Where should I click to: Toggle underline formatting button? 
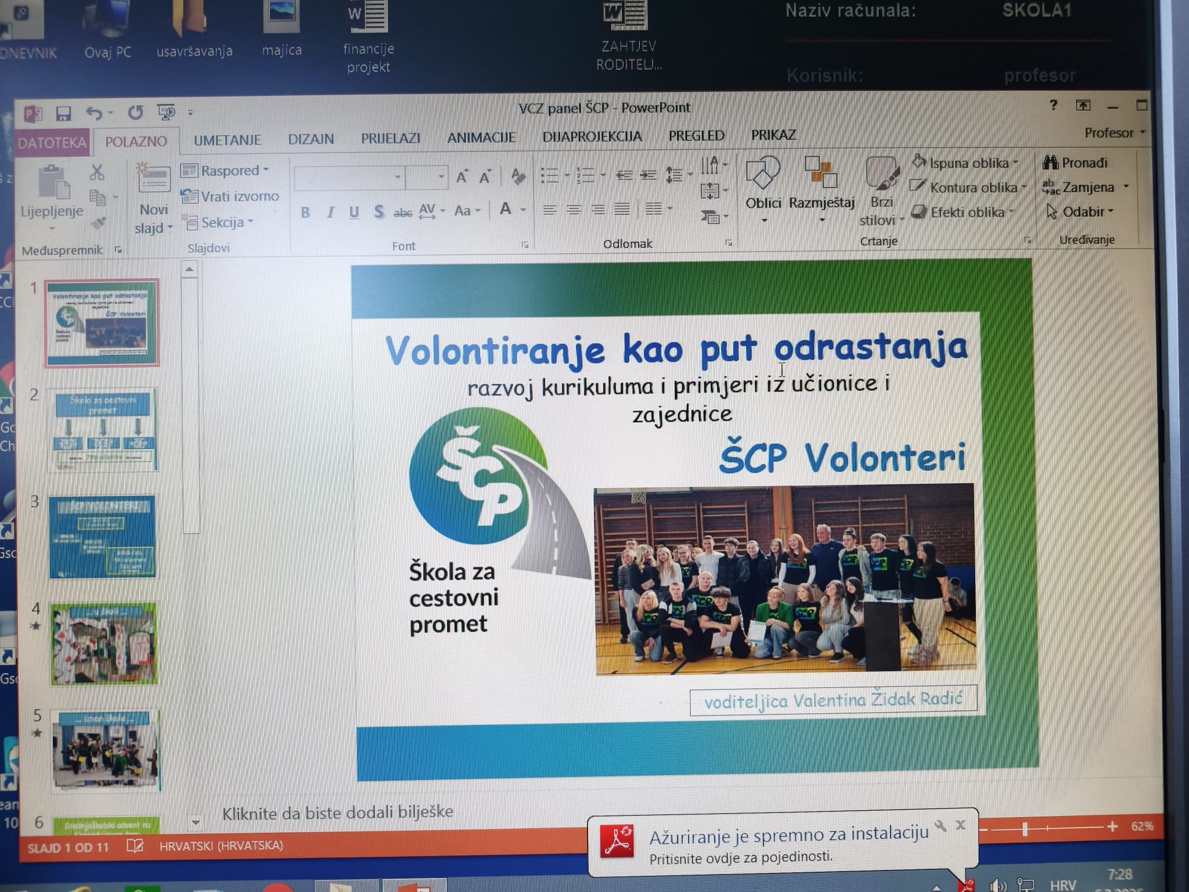point(354,213)
